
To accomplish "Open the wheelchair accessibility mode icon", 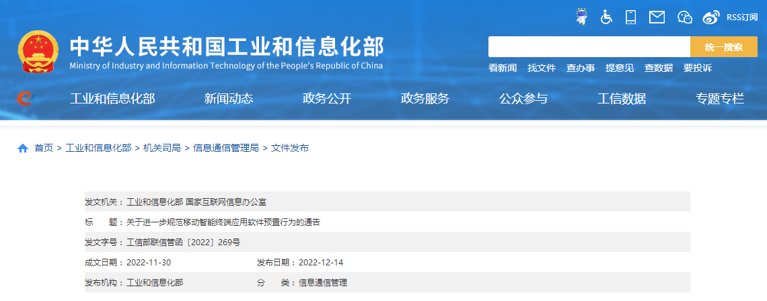I will [607, 17].
